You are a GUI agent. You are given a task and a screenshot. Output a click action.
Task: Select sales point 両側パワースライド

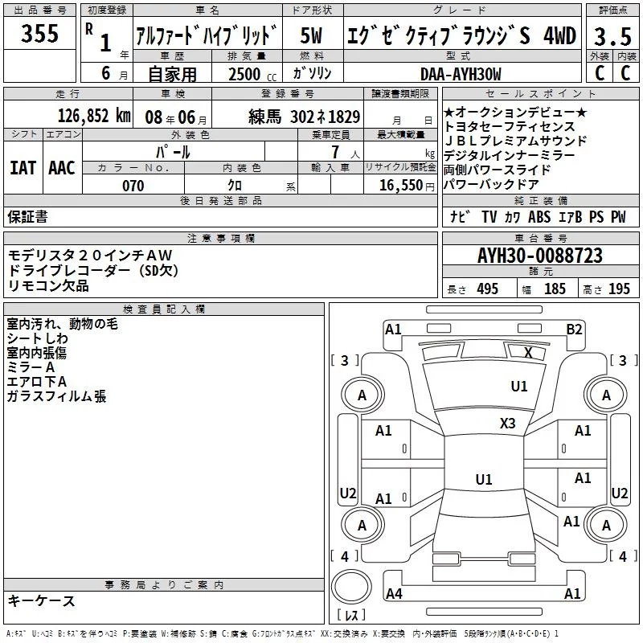[x=497, y=170]
